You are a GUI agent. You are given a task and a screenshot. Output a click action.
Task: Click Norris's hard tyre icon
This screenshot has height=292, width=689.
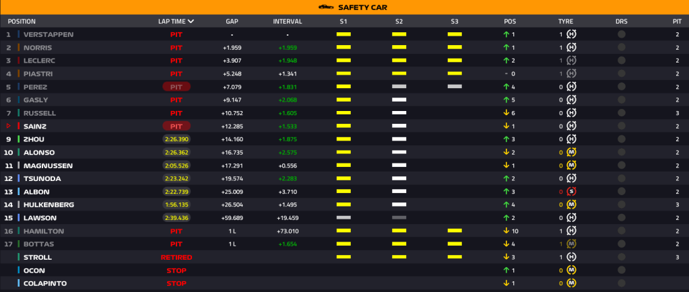[571, 47]
